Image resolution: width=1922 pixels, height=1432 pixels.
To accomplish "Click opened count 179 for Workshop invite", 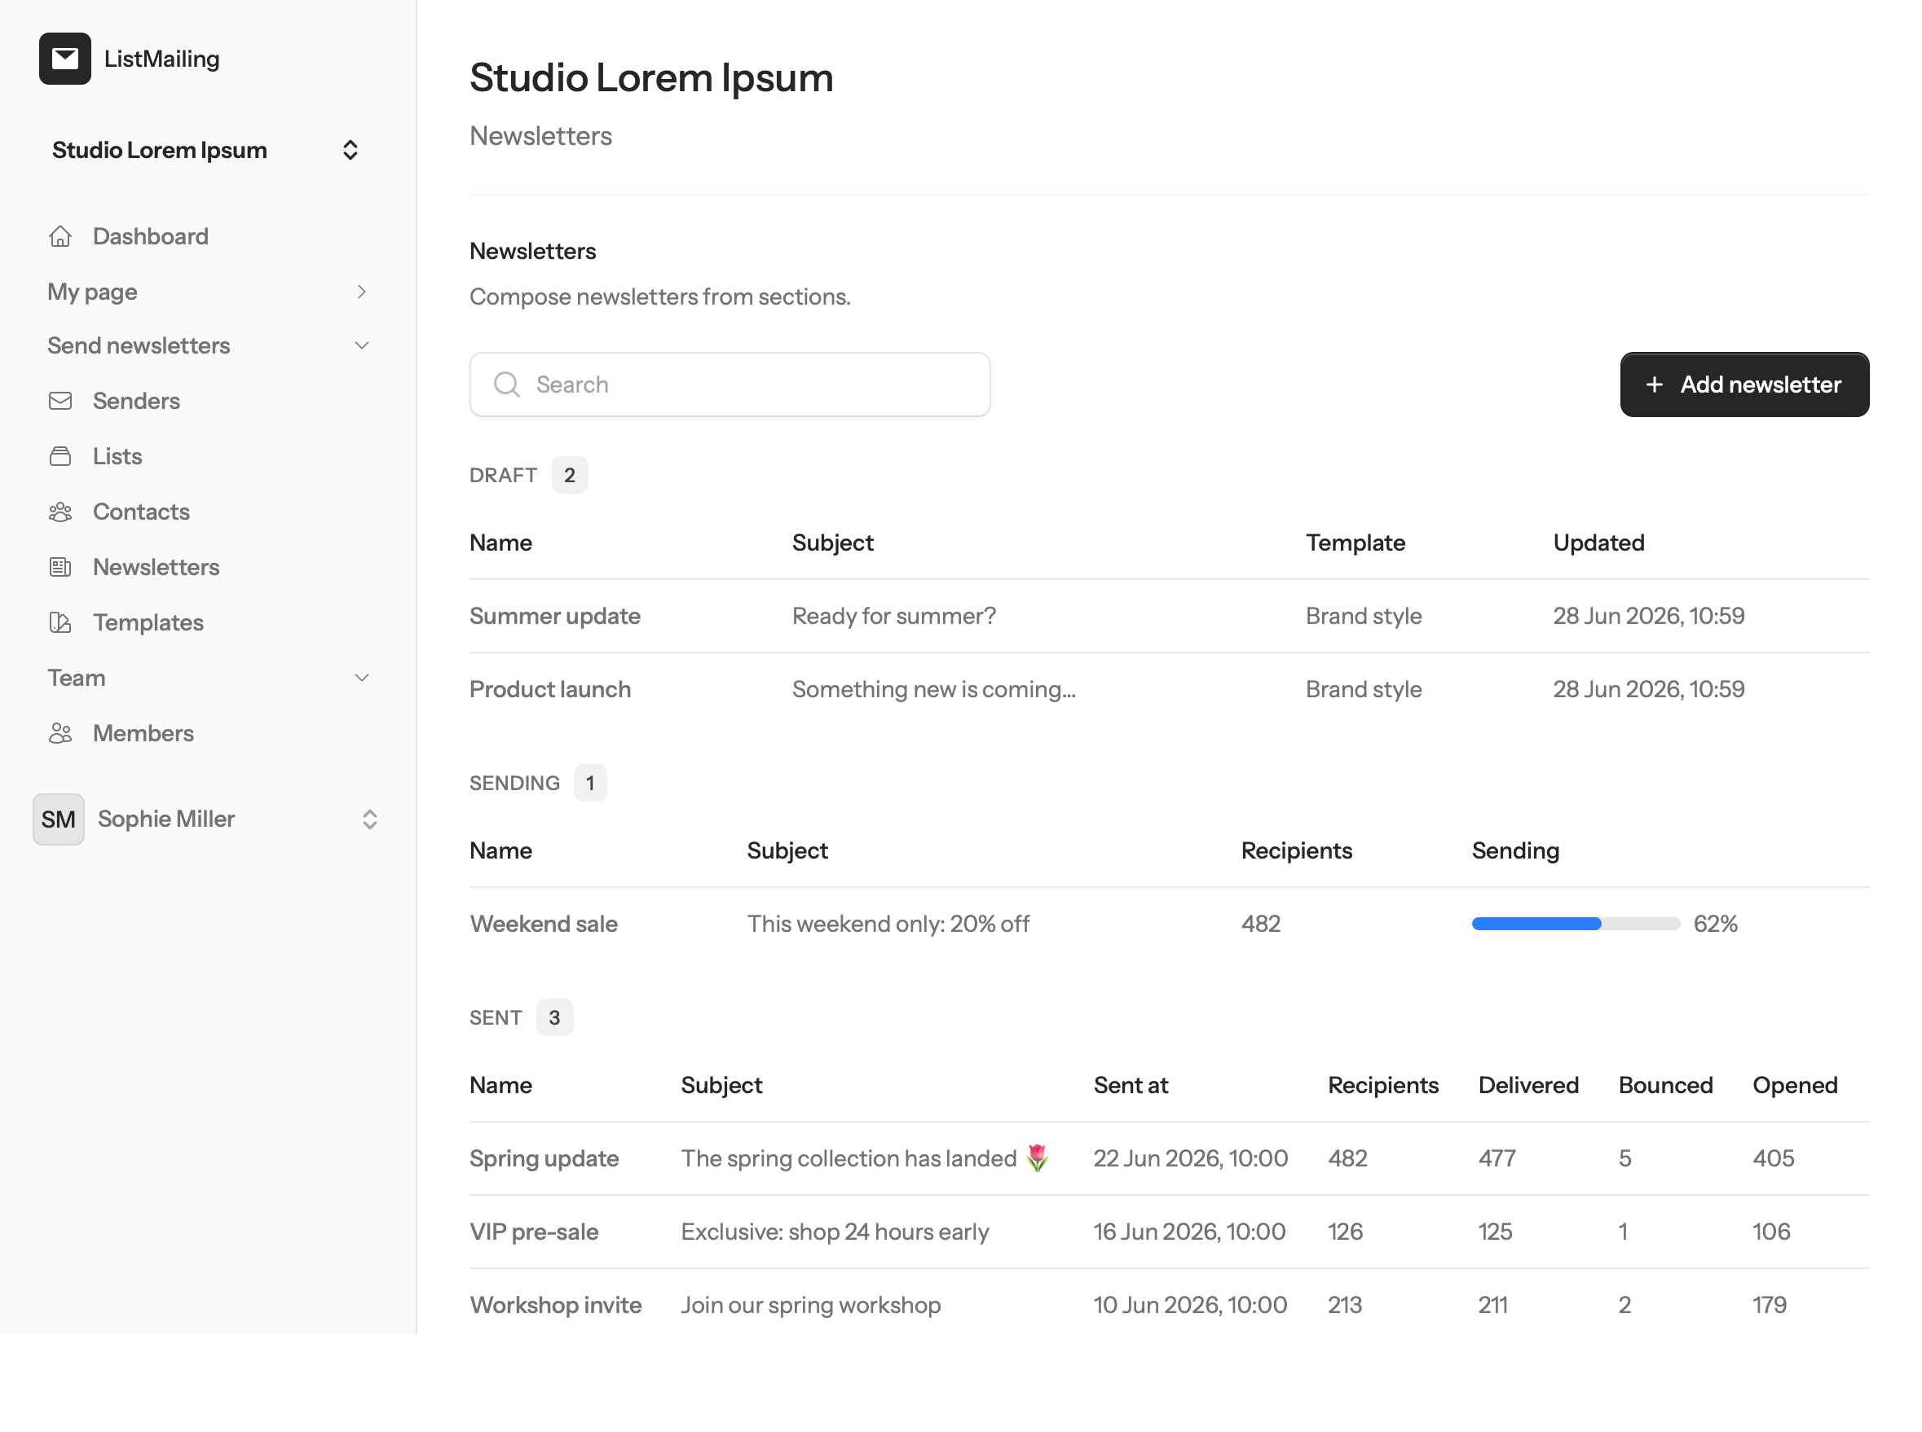I will (1770, 1306).
